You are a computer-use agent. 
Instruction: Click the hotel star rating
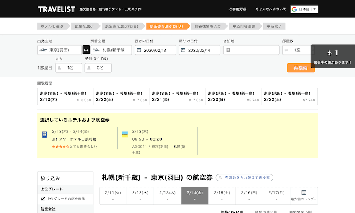point(60,147)
